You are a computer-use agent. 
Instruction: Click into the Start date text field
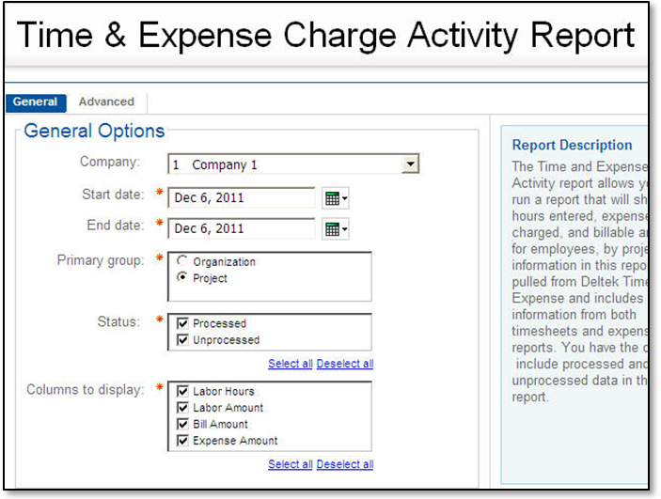pyautogui.click(x=243, y=197)
